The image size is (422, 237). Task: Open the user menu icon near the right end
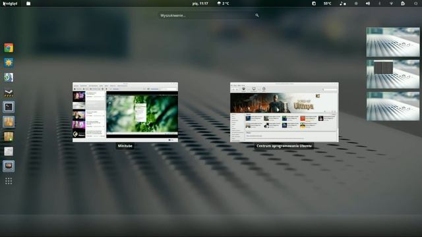point(403,3)
